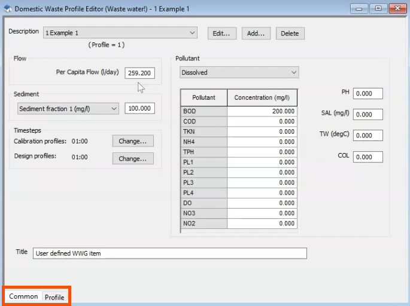Image resolution: width=410 pixels, height=306 pixels.
Task: Select the SAL (mg/l) input field
Action: point(368,114)
